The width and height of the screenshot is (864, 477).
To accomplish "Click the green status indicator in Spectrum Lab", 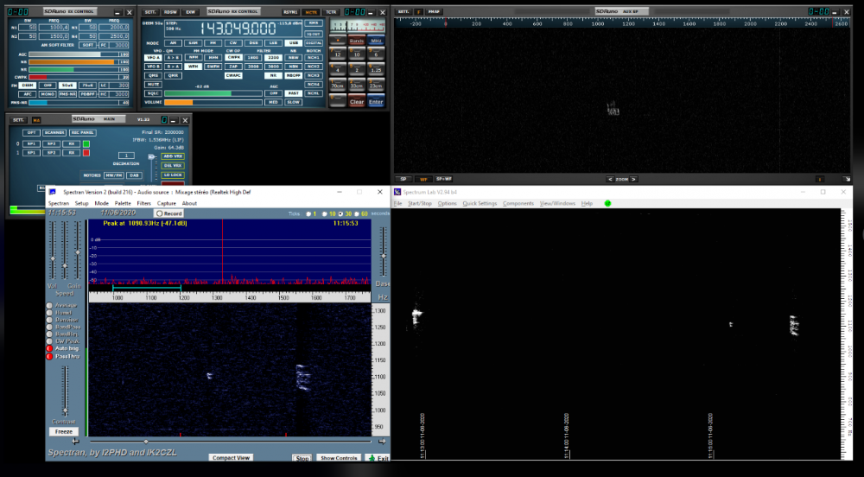I will [x=607, y=203].
